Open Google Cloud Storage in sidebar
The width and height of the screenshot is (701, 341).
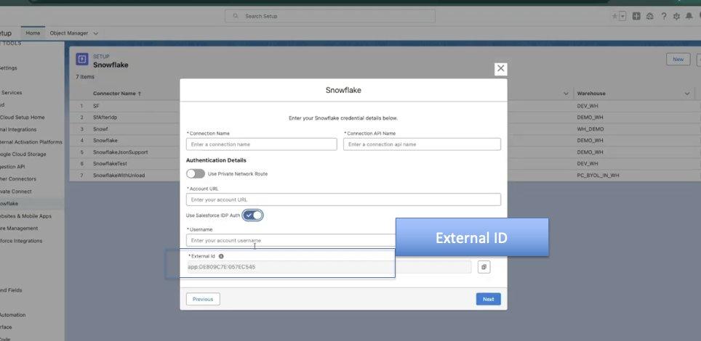click(23, 155)
